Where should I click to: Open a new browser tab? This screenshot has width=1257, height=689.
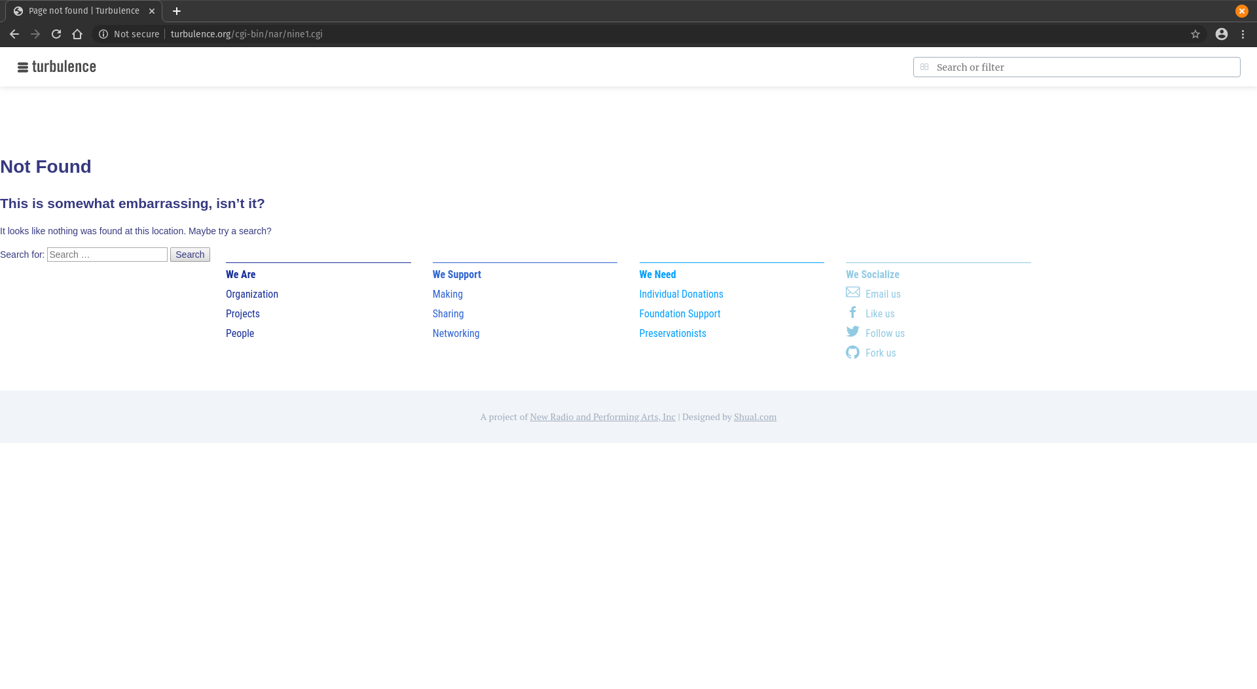pos(177,11)
